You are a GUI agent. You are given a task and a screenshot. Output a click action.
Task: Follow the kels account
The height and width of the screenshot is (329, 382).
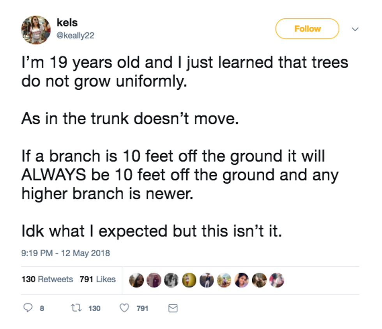coord(307,29)
